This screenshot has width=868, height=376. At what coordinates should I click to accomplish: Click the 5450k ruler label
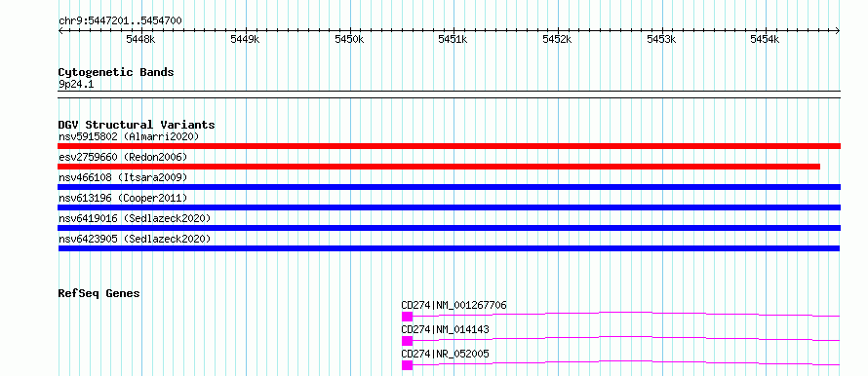(349, 39)
